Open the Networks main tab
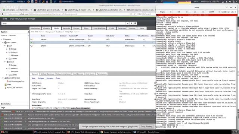 click(66, 28)
